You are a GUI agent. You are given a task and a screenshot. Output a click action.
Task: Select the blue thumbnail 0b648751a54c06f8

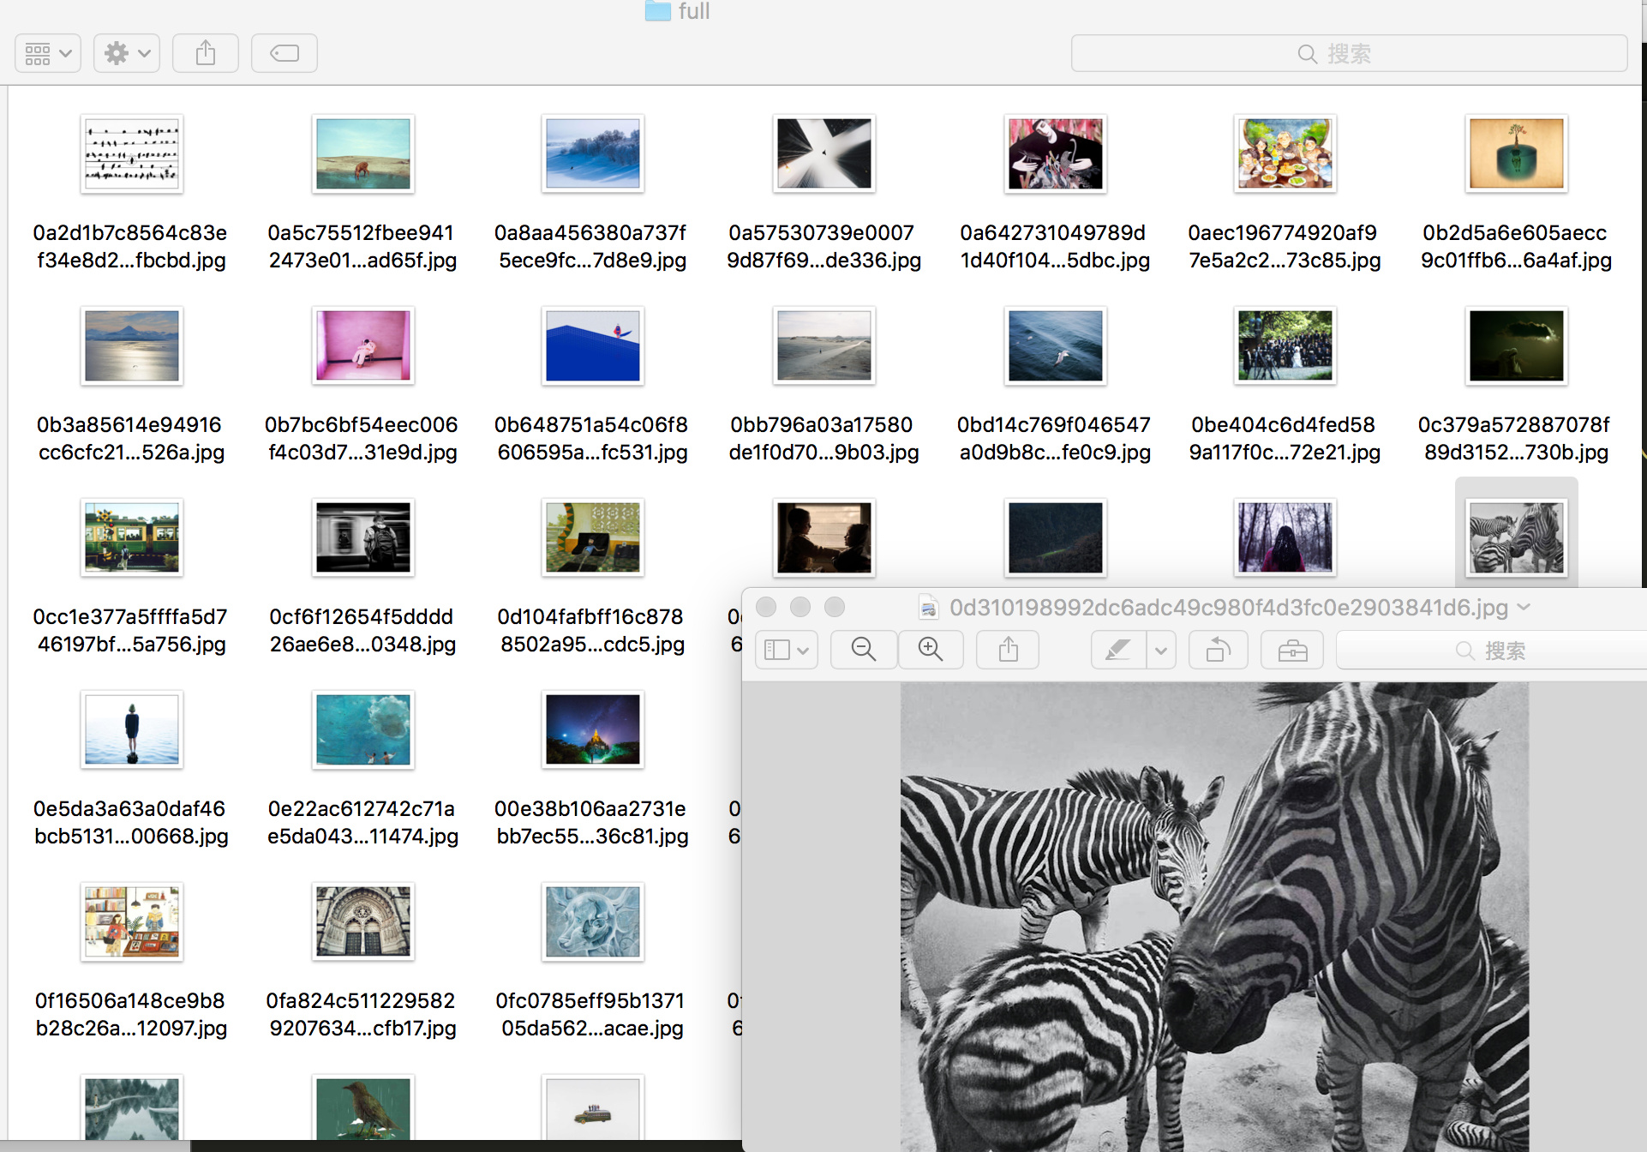[593, 345]
